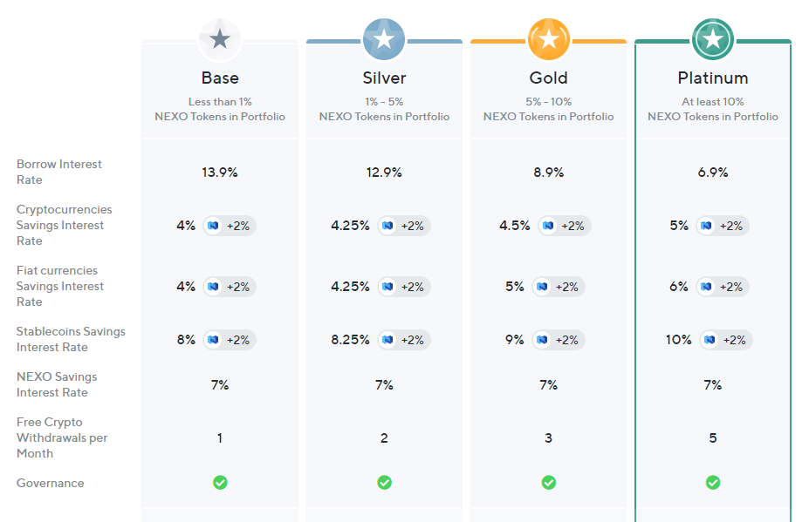Select the Gold tier column heading

(x=548, y=78)
